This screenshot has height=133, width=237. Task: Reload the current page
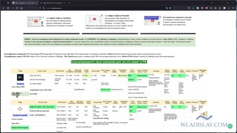[17, 8]
